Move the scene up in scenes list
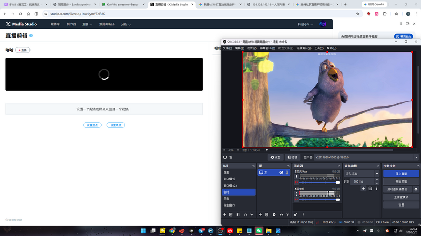The image size is (421, 236). (245, 214)
